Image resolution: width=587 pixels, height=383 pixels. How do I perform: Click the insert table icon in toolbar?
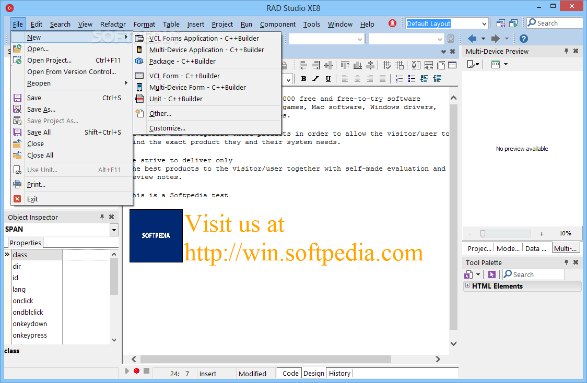[x=452, y=65]
